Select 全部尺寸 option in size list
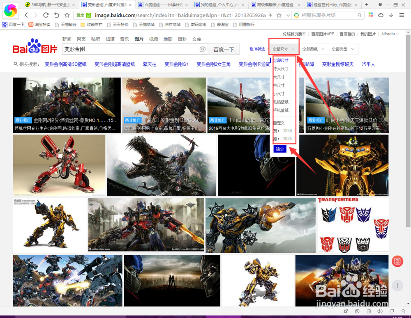 pyautogui.click(x=281, y=60)
